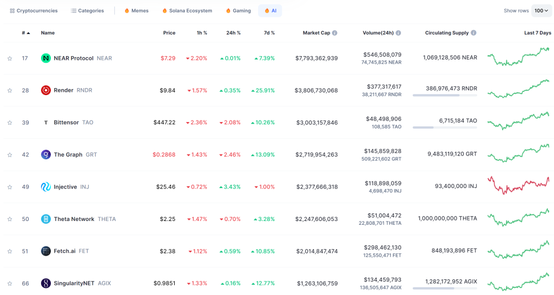
Task: Click the Graph GRT coin logo
Action: (x=45, y=155)
